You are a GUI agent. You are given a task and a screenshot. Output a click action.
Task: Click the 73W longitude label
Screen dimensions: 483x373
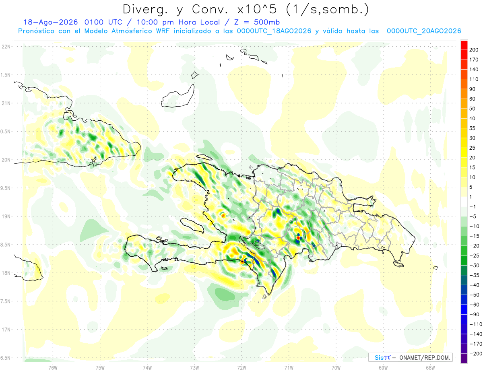click(x=194, y=367)
